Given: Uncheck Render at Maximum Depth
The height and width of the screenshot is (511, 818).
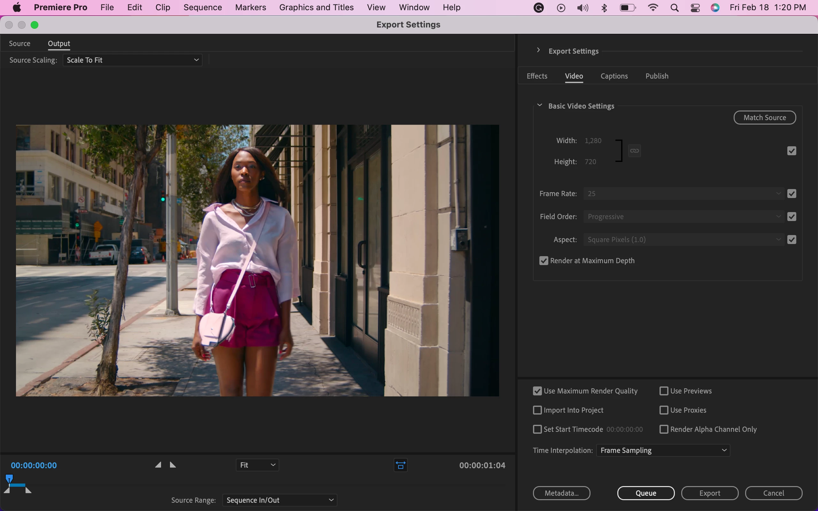Looking at the screenshot, I should (x=544, y=261).
